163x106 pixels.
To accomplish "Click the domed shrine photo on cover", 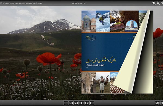I will [89, 21].
